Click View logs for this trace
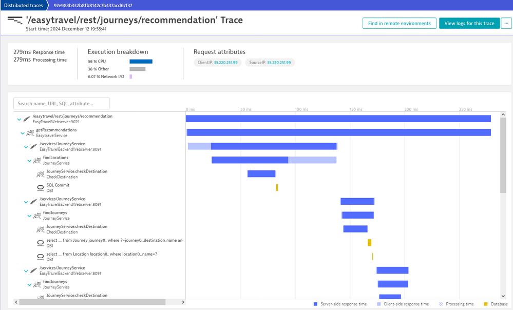Screen dimensions: 513x310 point(469,23)
